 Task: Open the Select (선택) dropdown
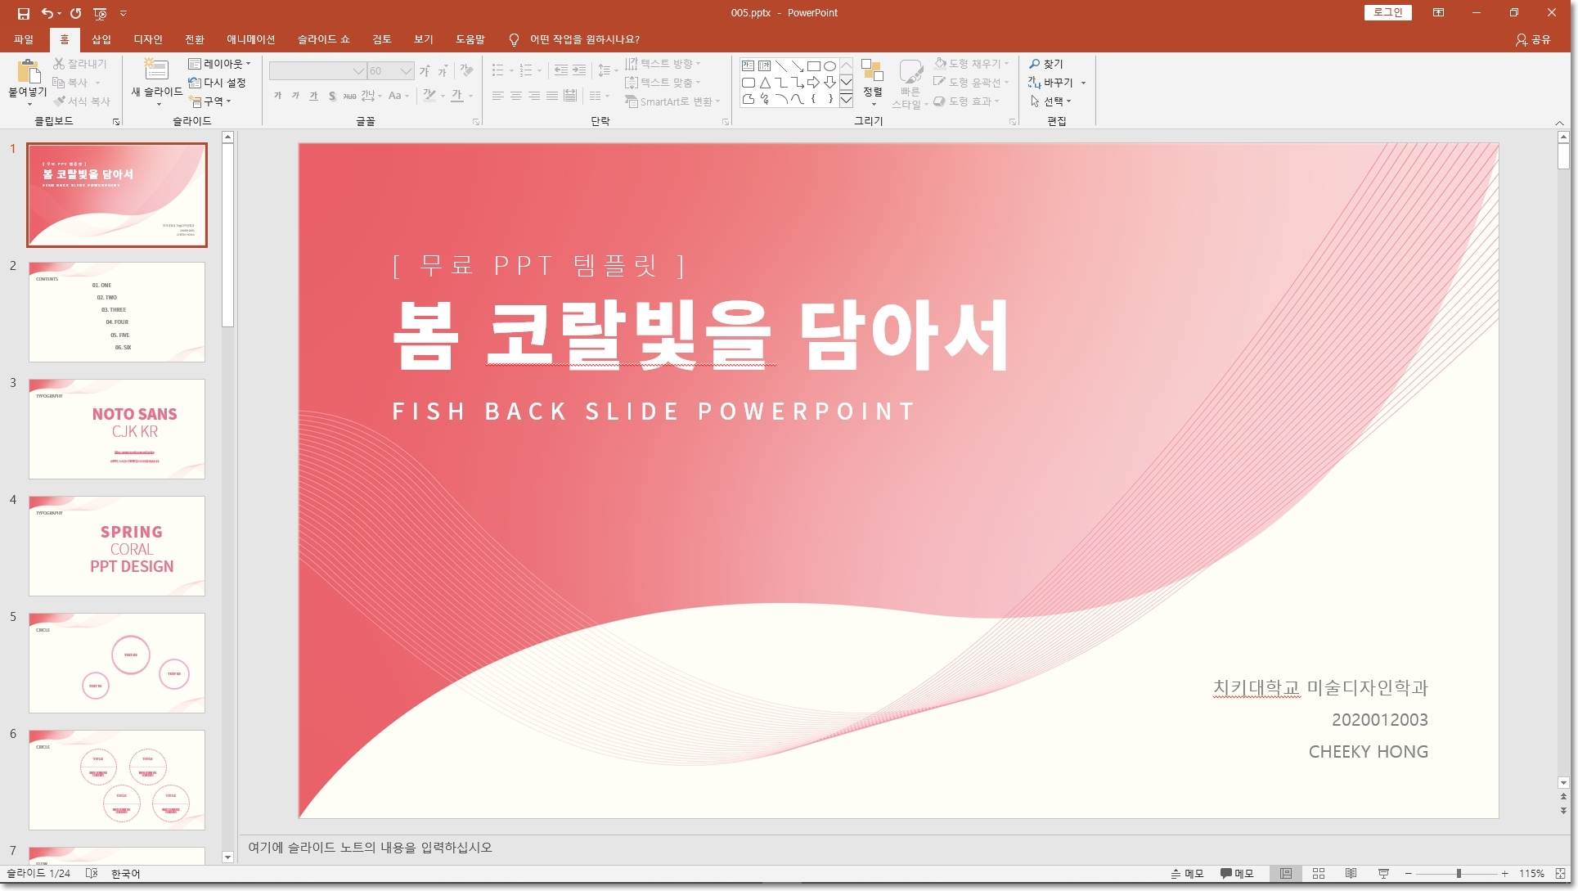coord(1050,101)
